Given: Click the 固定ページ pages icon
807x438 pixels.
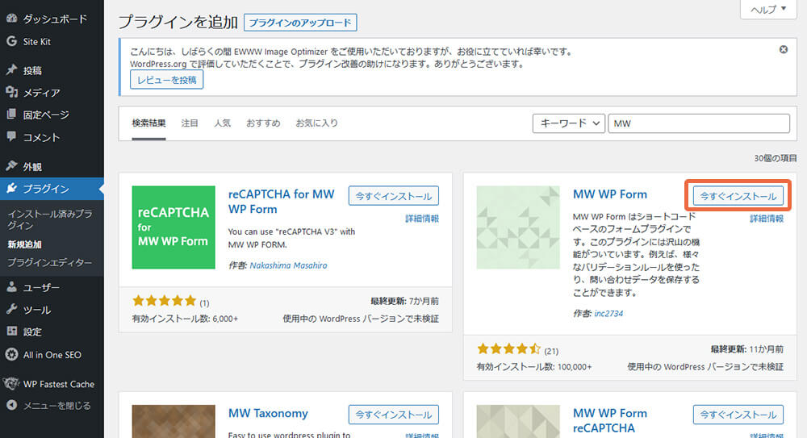Looking at the screenshot, I should 11,115.
